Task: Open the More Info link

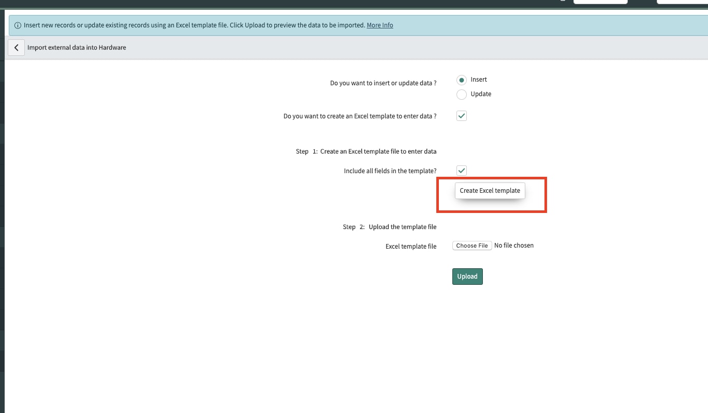Action: (380, 25)
